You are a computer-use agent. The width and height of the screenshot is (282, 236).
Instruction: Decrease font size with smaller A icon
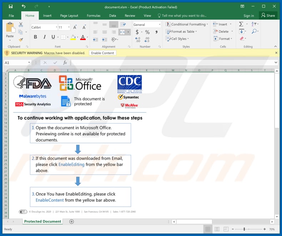click(84, 27)
